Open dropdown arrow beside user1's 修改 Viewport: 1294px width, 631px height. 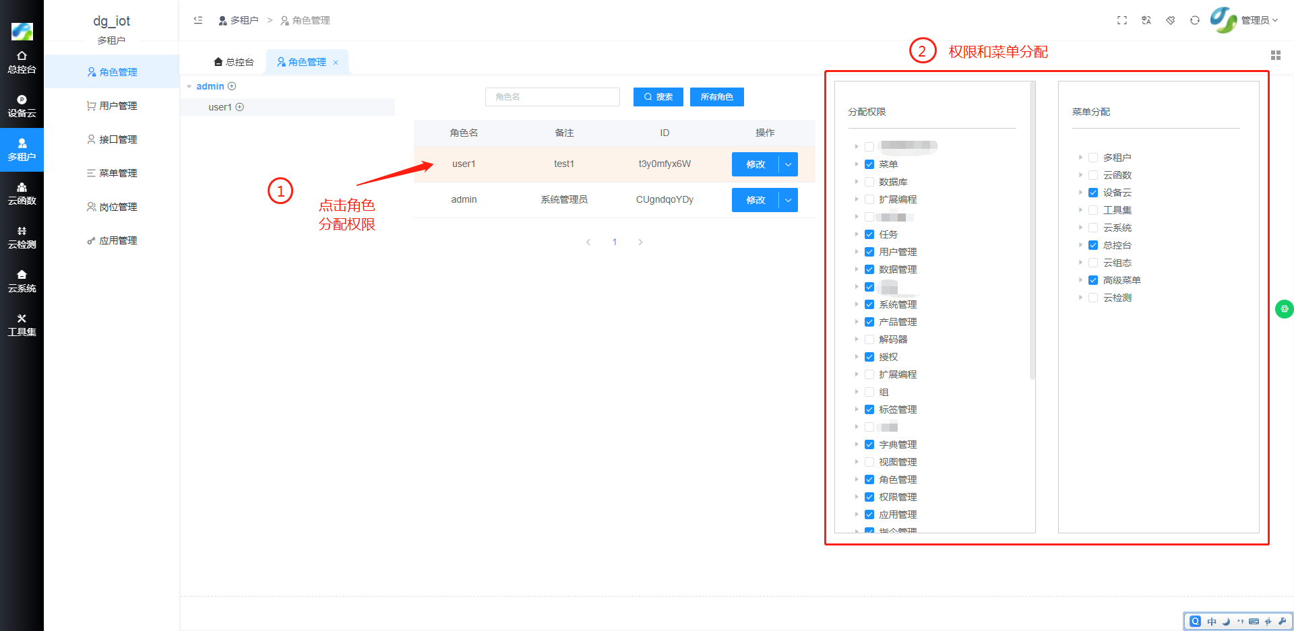tap(789, 164)
